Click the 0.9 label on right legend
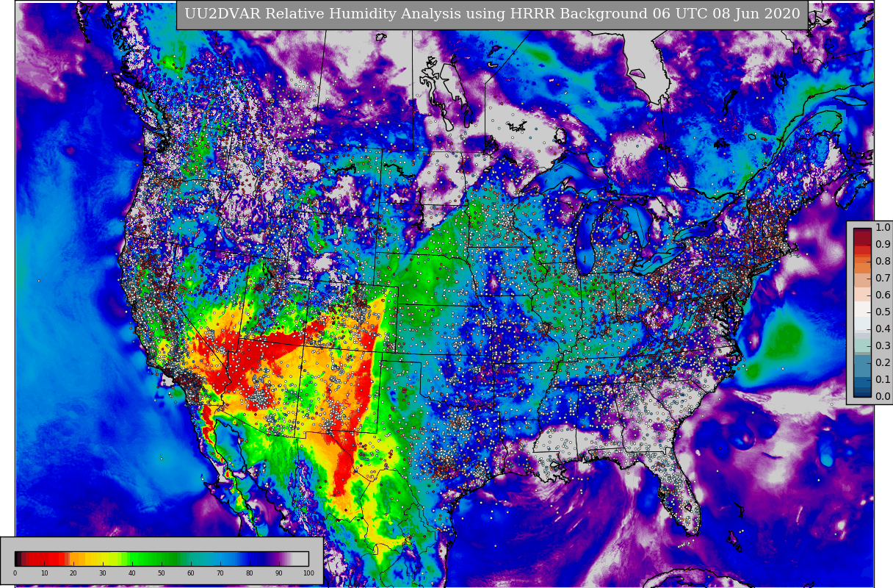The height and width of the screenshot is (588, 893). coord(883,245)
